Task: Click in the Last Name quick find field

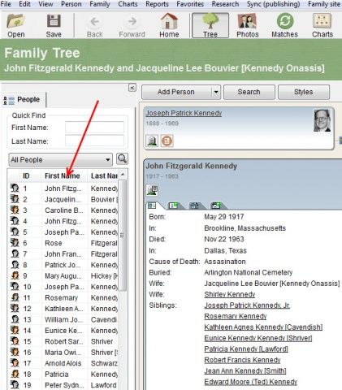Action: tap(94, 141)
